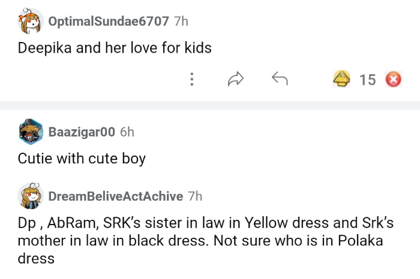Visit the Baazigar00 username link
420x279 pixels.
[x=86, y=132]
